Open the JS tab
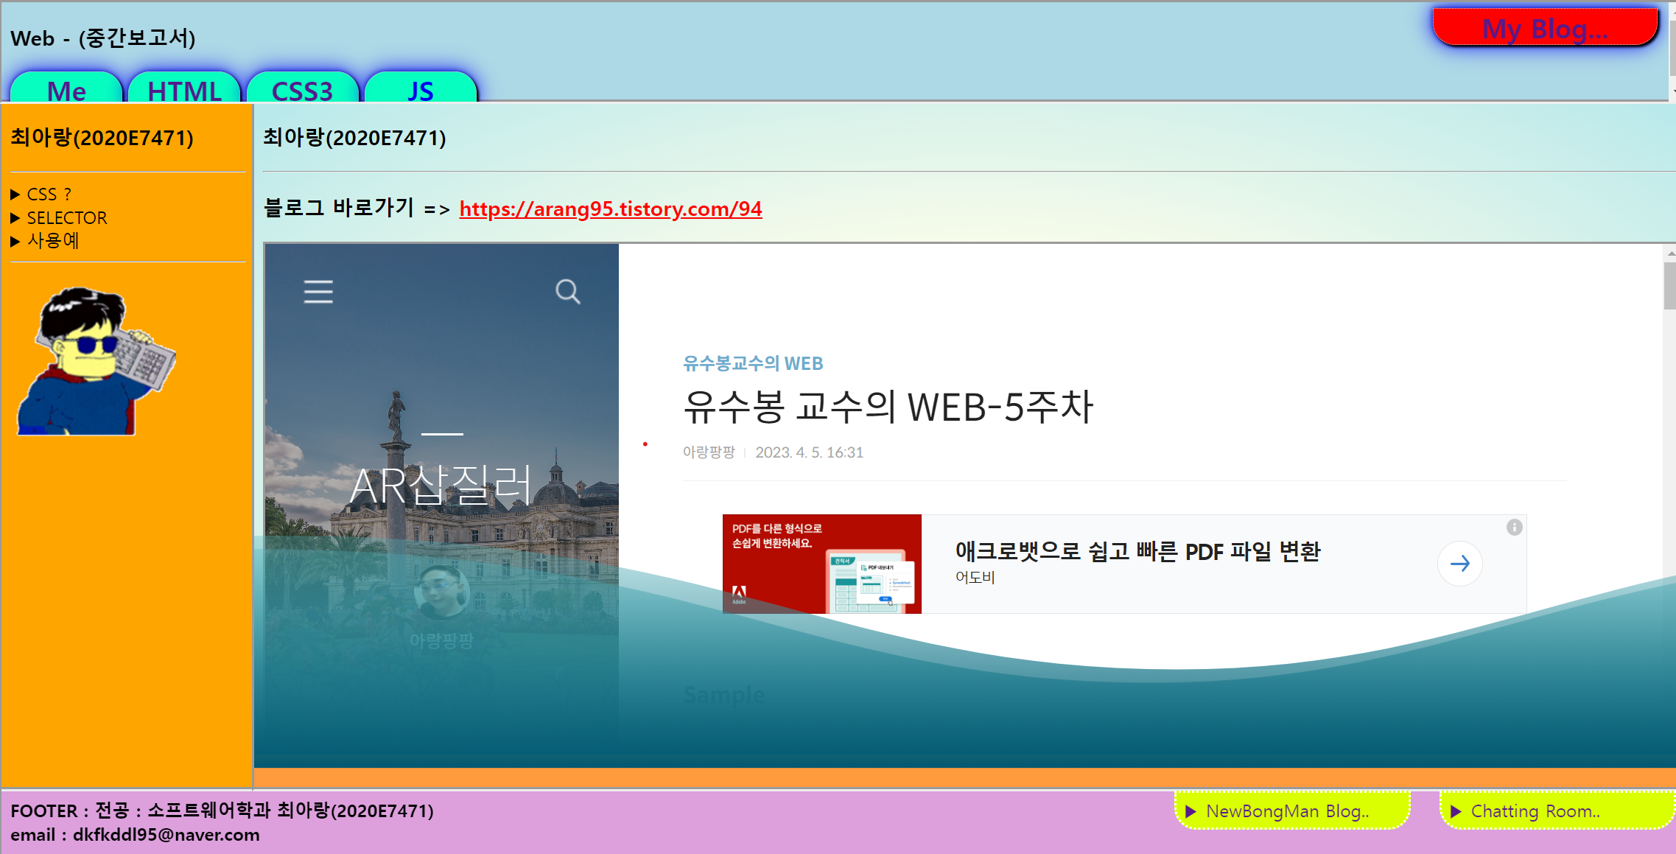Image resolution: width=1676 pixels, height=854 pixels. pyautogui.click(x=420, y=90)
